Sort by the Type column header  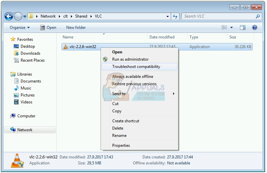point(194,37)
